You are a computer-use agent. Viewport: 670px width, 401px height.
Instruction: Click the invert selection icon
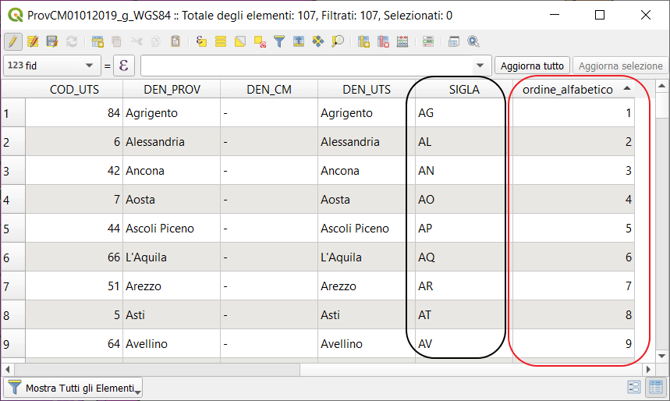[240, 41]
